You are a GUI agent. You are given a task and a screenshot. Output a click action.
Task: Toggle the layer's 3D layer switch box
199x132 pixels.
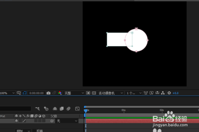click(44, 121)
